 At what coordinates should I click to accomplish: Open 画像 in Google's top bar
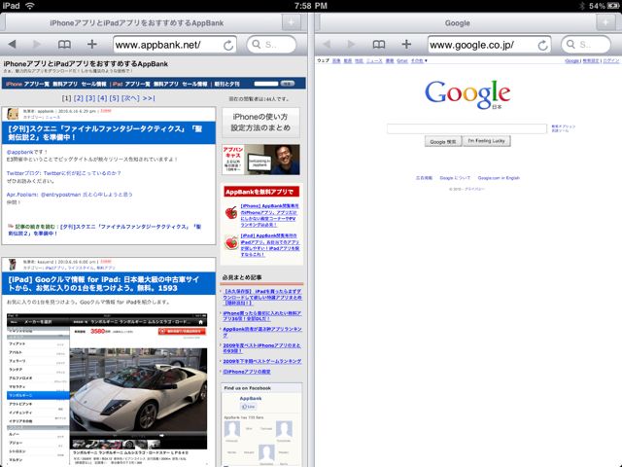(336, 60)
